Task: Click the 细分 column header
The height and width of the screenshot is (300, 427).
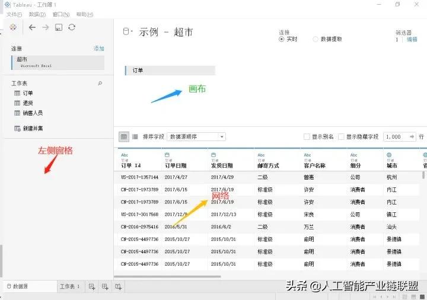Action: pos(355,165)
